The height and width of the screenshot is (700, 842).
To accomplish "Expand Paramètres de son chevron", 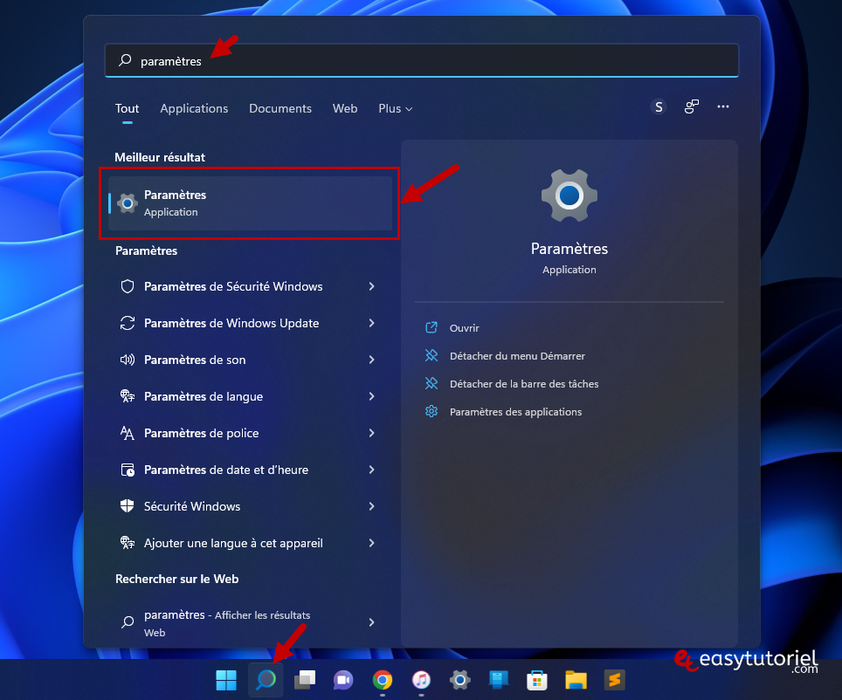I will (x=371, y=360).
